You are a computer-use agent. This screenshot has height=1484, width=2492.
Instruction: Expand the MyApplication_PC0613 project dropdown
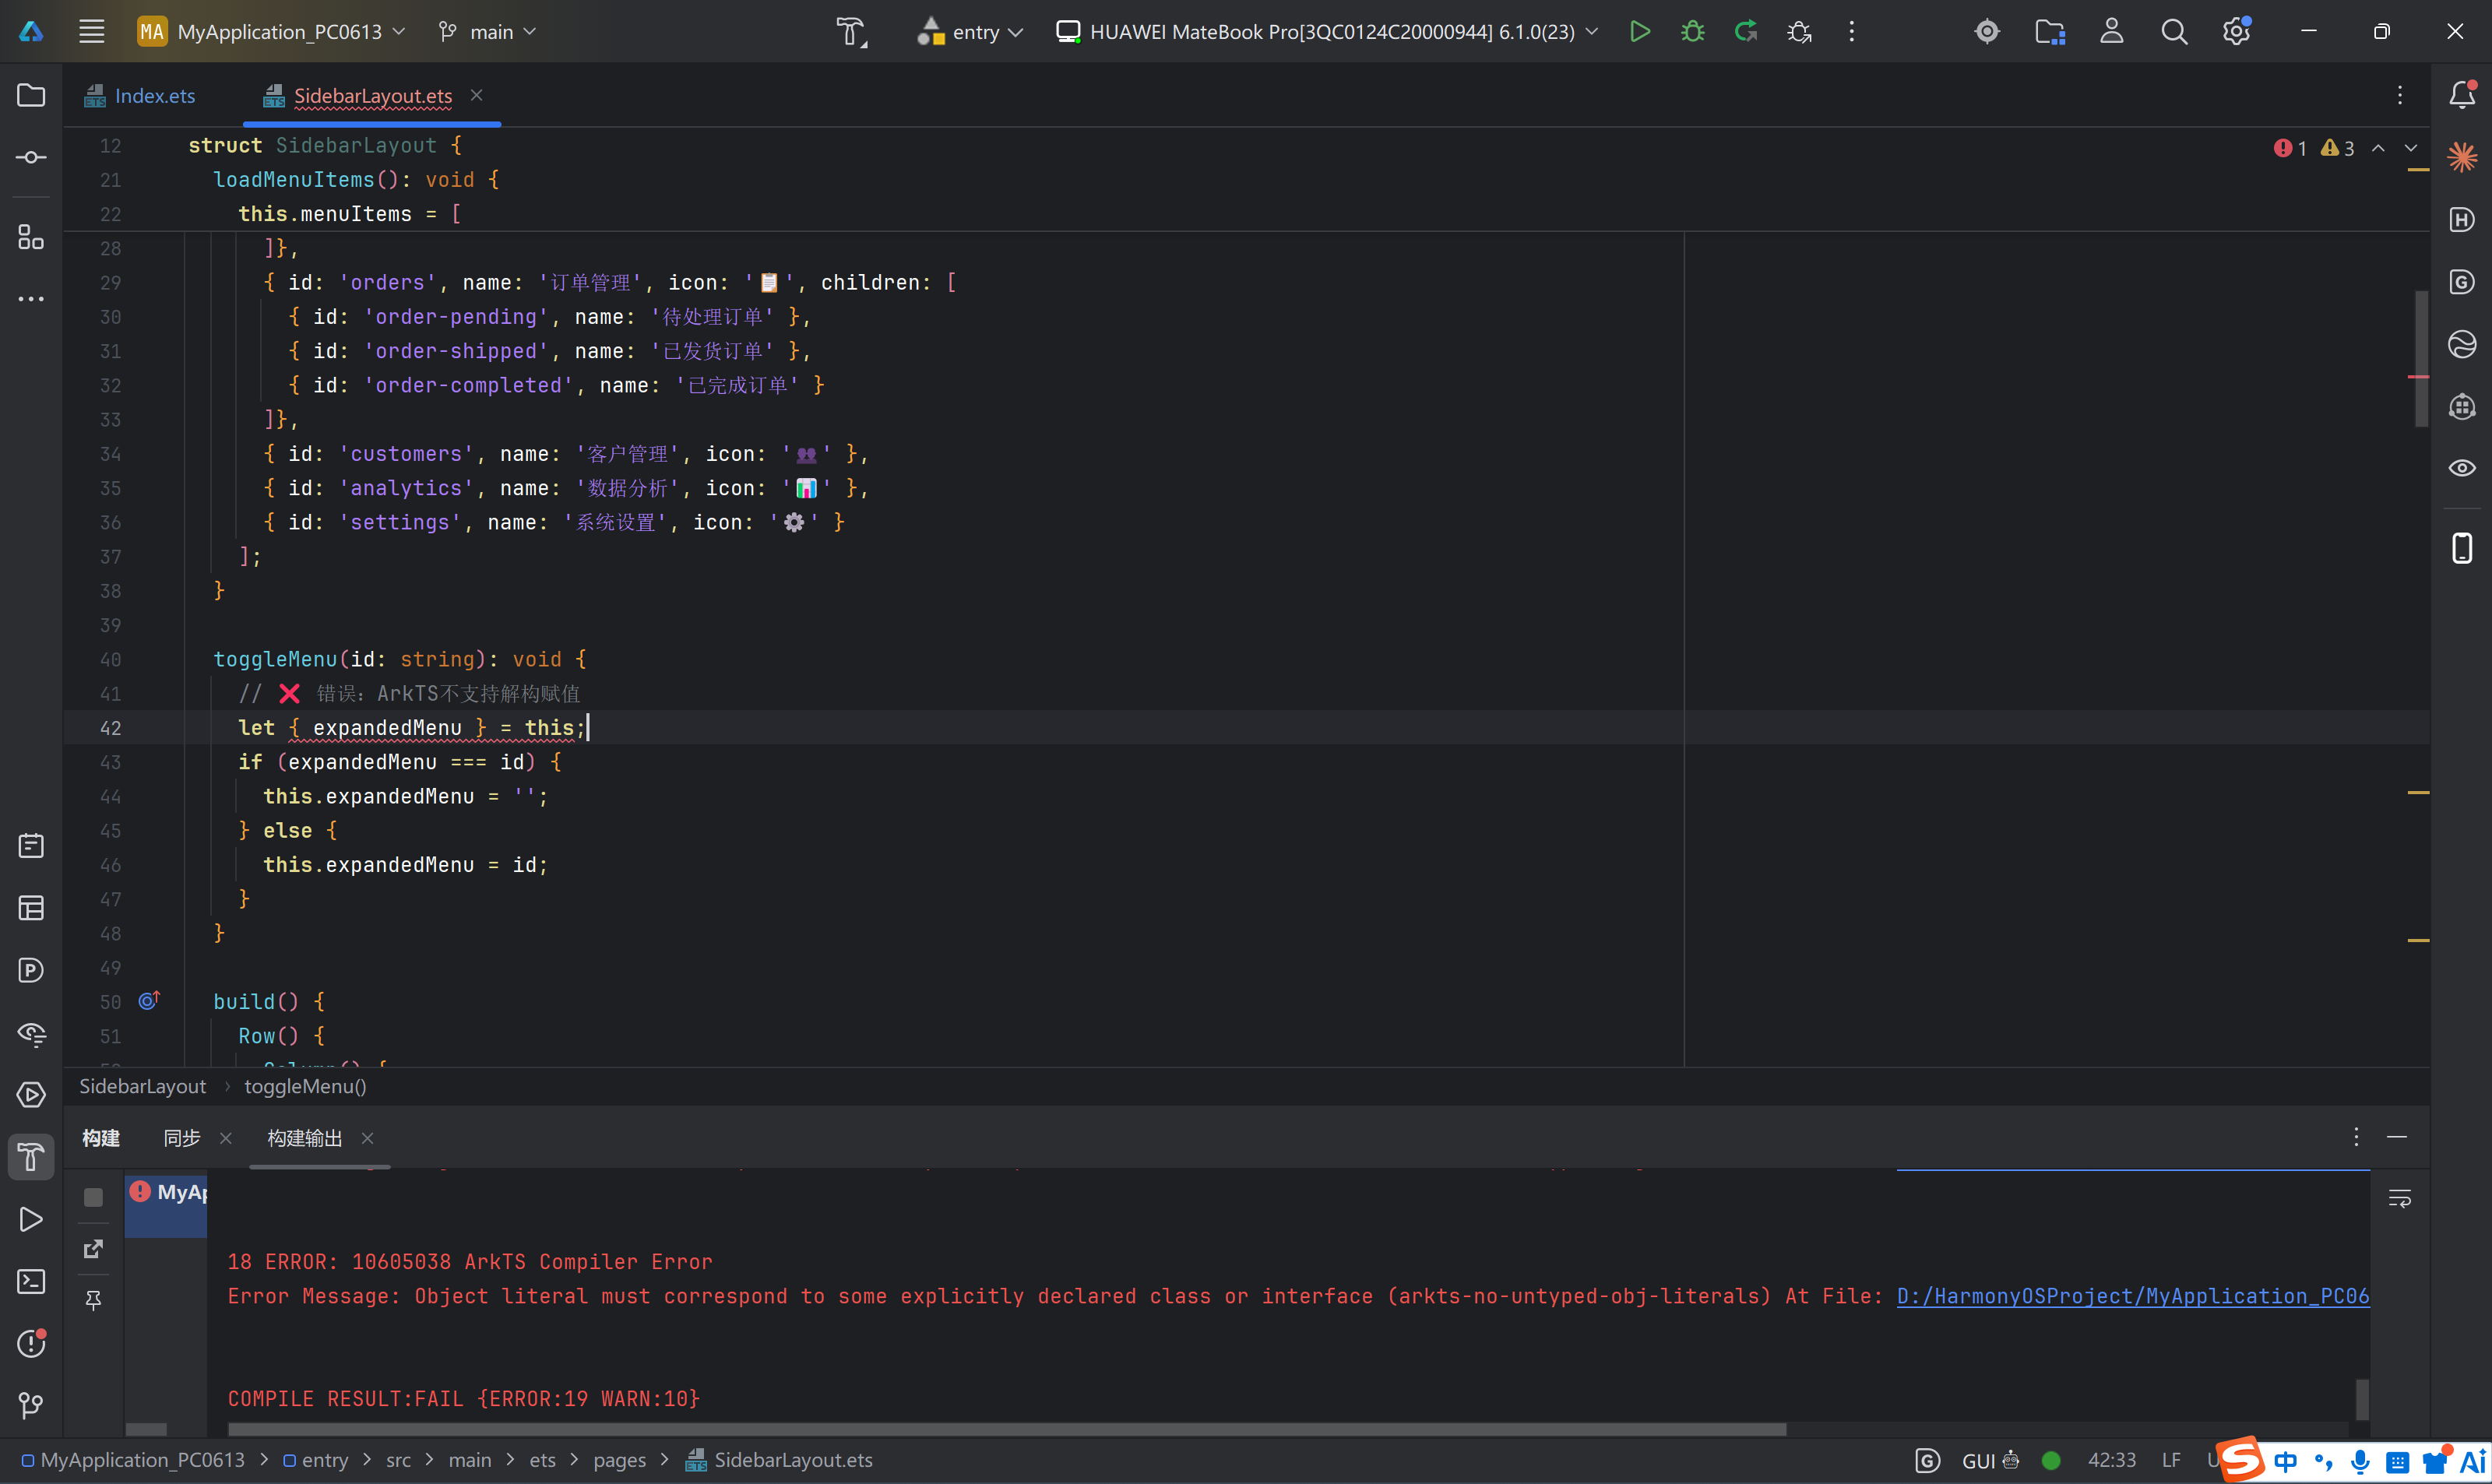click(271, 31)
